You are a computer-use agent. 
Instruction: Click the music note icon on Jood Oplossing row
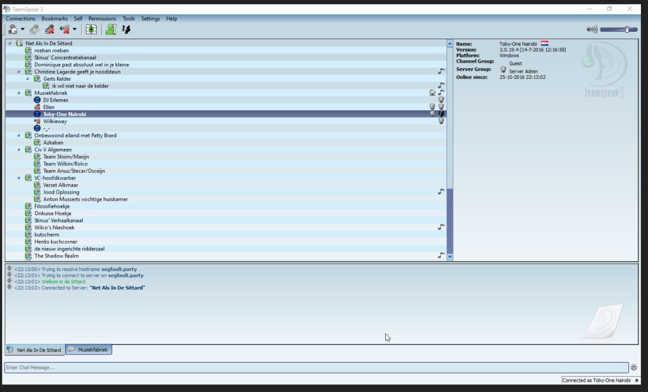tap(441, 192)
